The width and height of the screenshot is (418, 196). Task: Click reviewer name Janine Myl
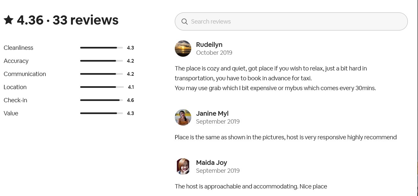[x=212, y=113]
